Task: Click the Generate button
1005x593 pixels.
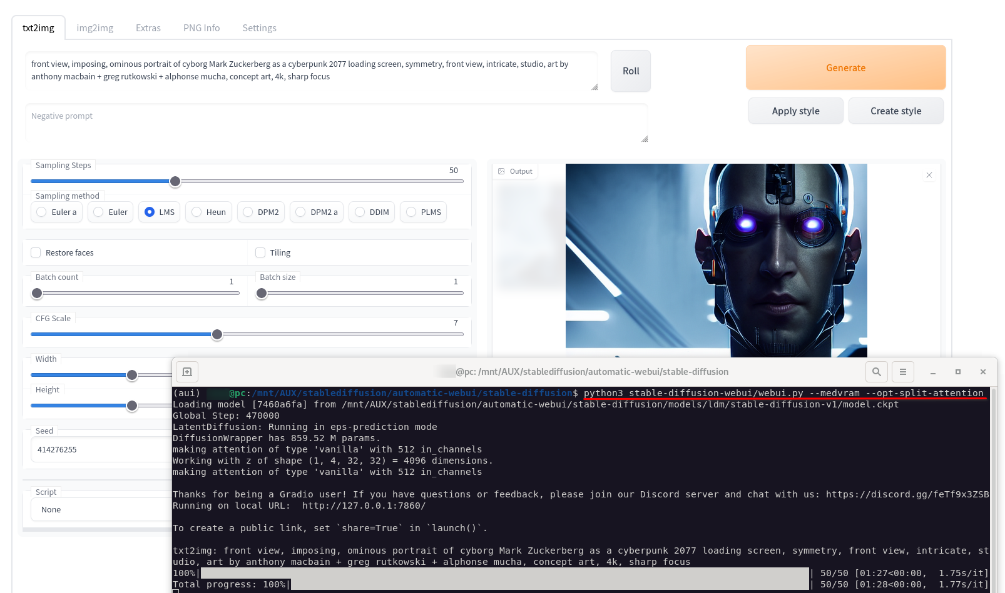Action: [845, 67]
